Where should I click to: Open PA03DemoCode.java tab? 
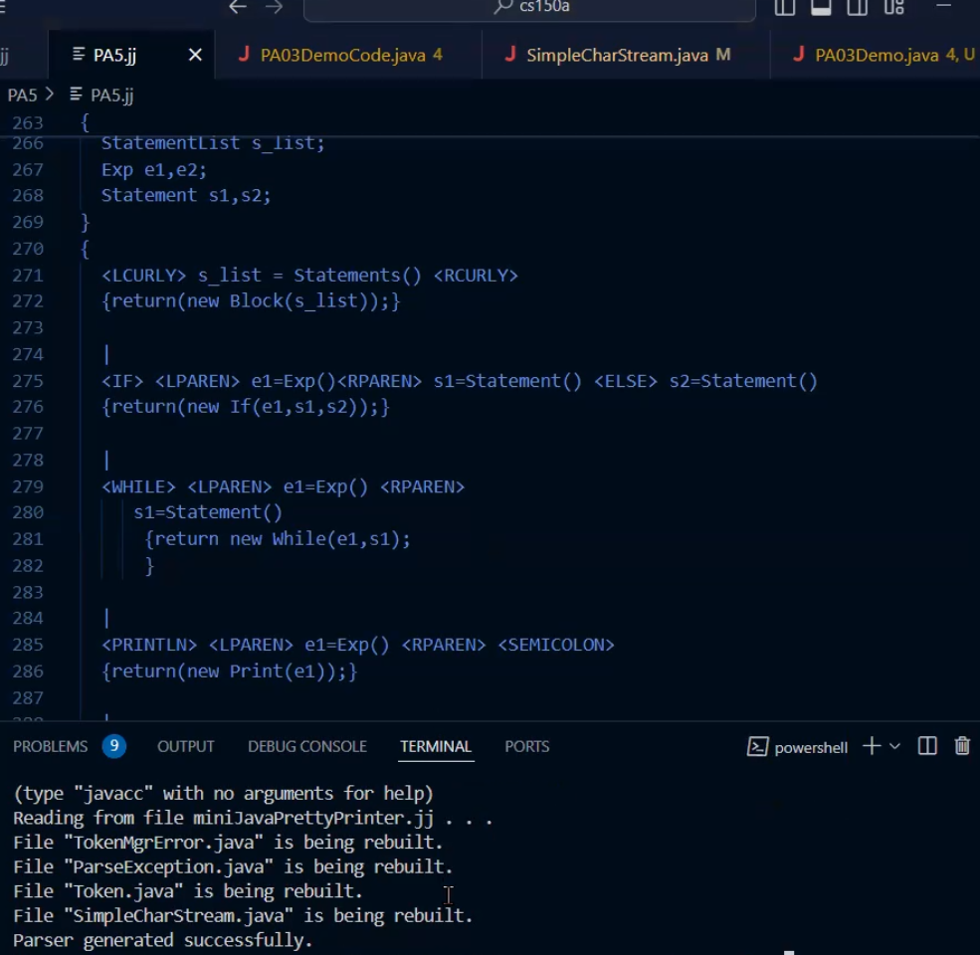(x=347, y=55)
